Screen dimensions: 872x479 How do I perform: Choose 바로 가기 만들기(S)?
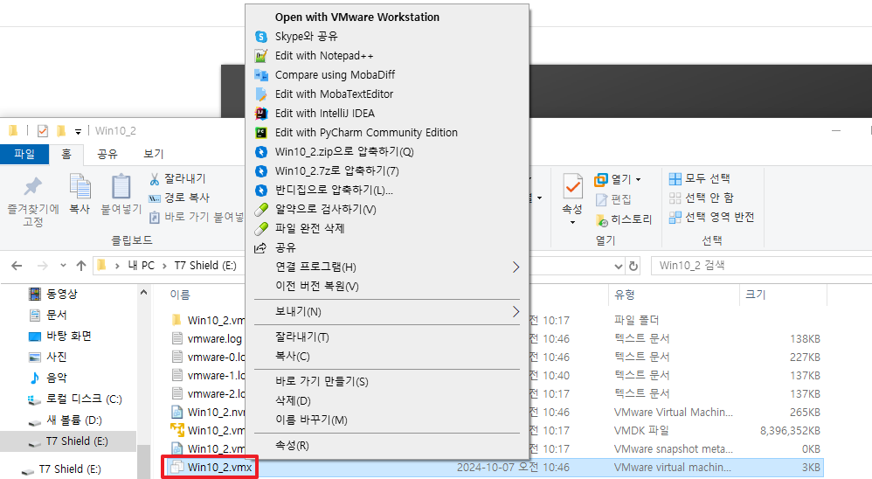point(322,382)
